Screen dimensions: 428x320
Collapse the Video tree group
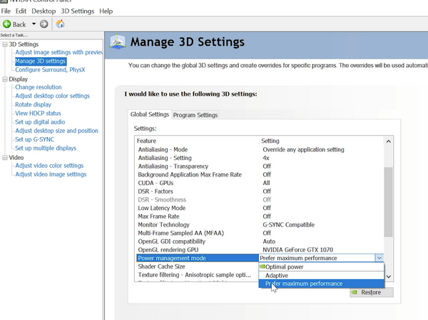(x=4, y=157)
